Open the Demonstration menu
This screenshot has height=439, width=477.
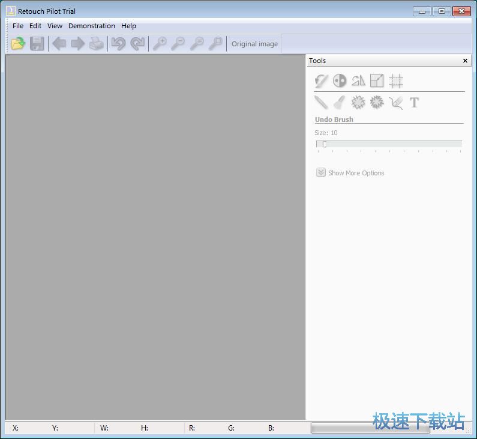[92, 26]
